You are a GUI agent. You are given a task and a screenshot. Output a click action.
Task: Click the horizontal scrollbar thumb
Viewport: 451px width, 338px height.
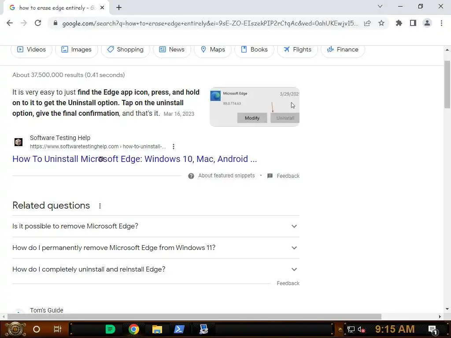tap(194, 317)
